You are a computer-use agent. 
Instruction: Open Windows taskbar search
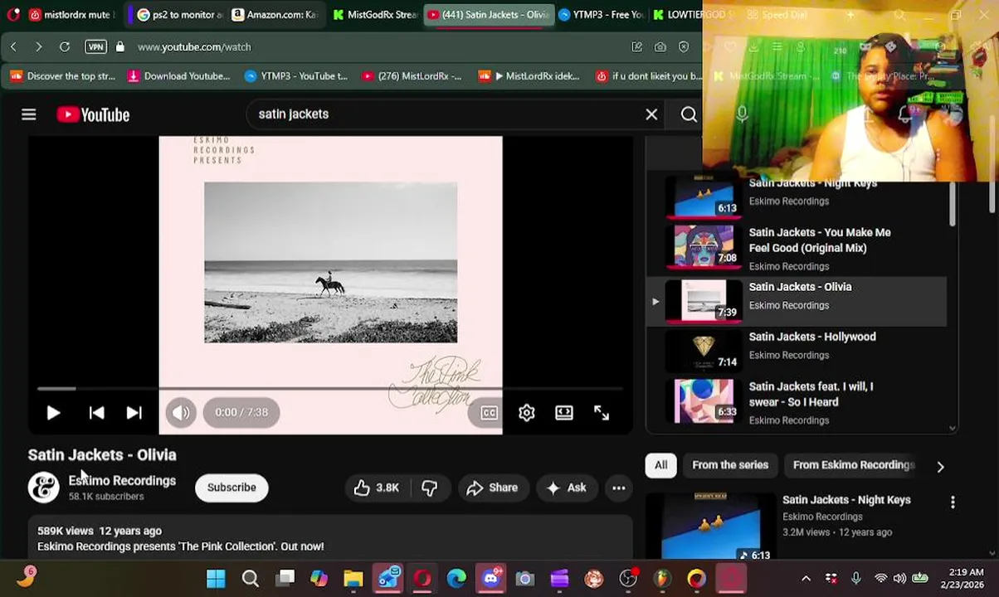(250, 579)
